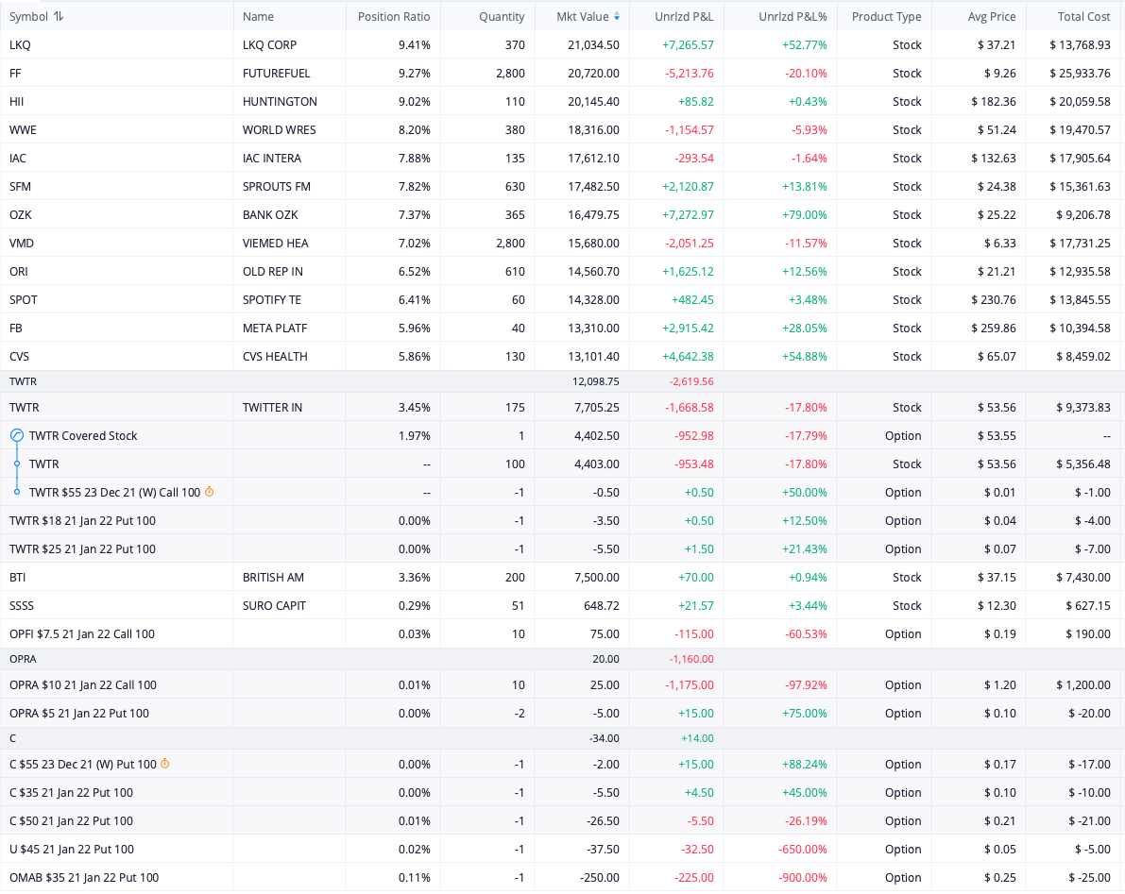1125x894 pixels.
Task: Click VMD quantity 2,800
Action: click(510, 243)
